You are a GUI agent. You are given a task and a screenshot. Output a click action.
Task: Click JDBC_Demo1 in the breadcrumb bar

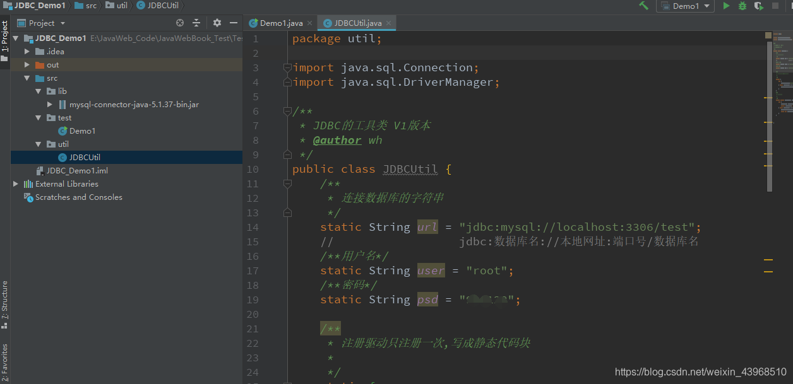(34, 6)
